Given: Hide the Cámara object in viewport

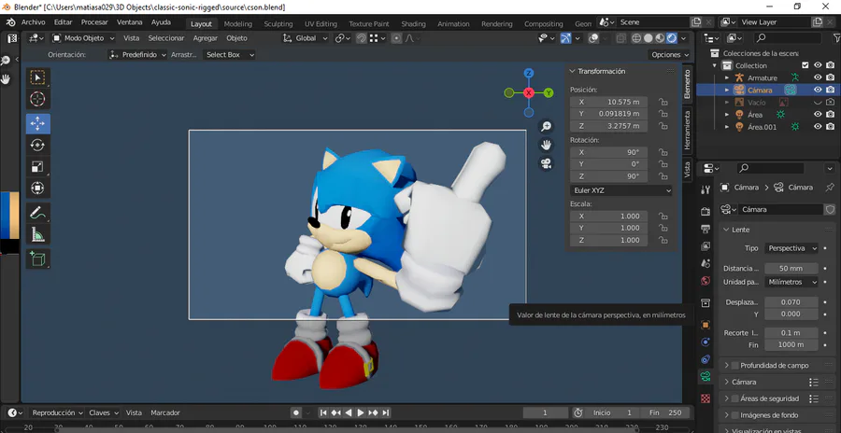Looking at the screenshot, I should coord(818,90).
